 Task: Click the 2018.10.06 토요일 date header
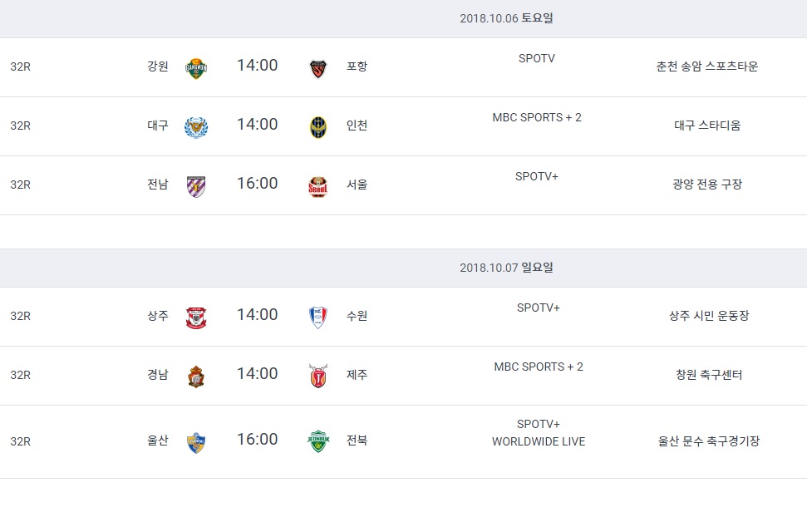506,18
